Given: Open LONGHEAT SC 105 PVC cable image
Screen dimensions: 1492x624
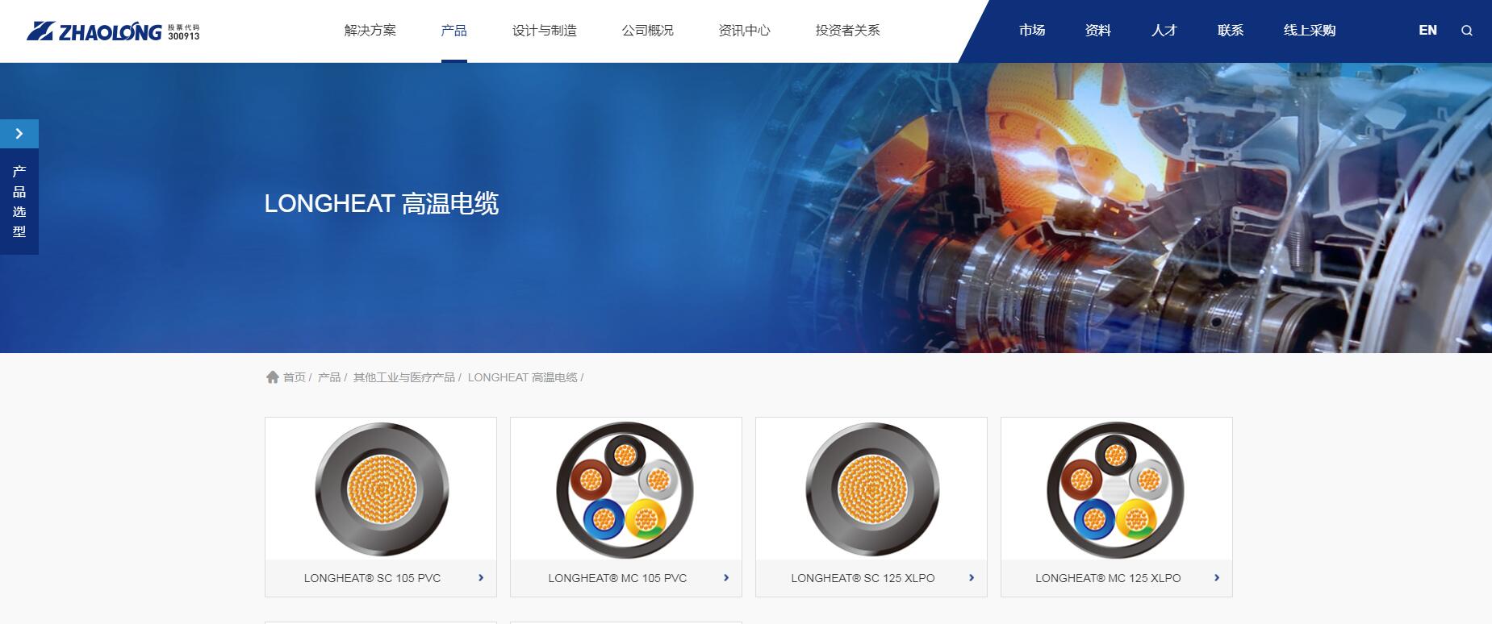Looking at the screenshot, I should (x=381, y=489).
